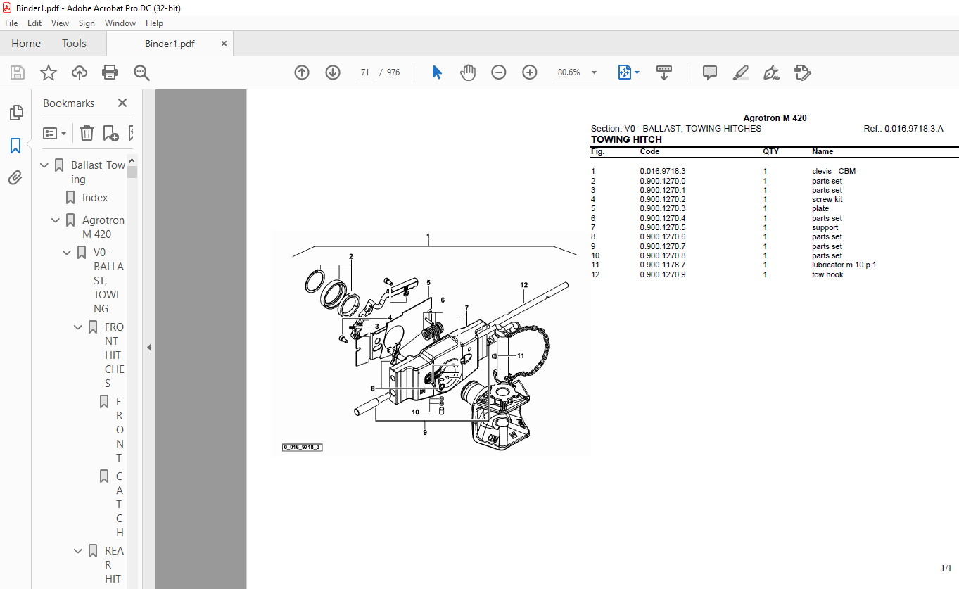Click the Save file icon
Image resolution: width=959 pixels, height=589 pixels.
coord(18,72)
